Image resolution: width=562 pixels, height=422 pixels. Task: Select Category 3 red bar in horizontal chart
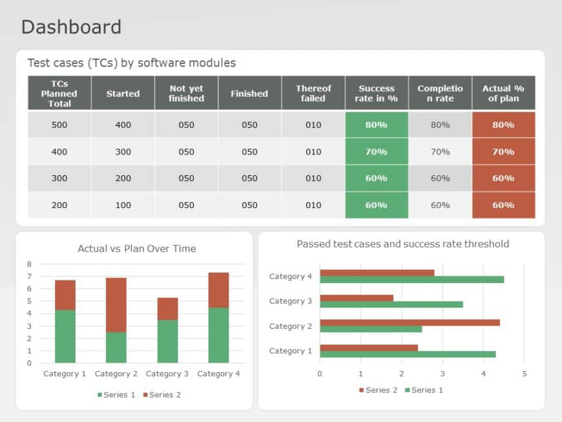356,298
